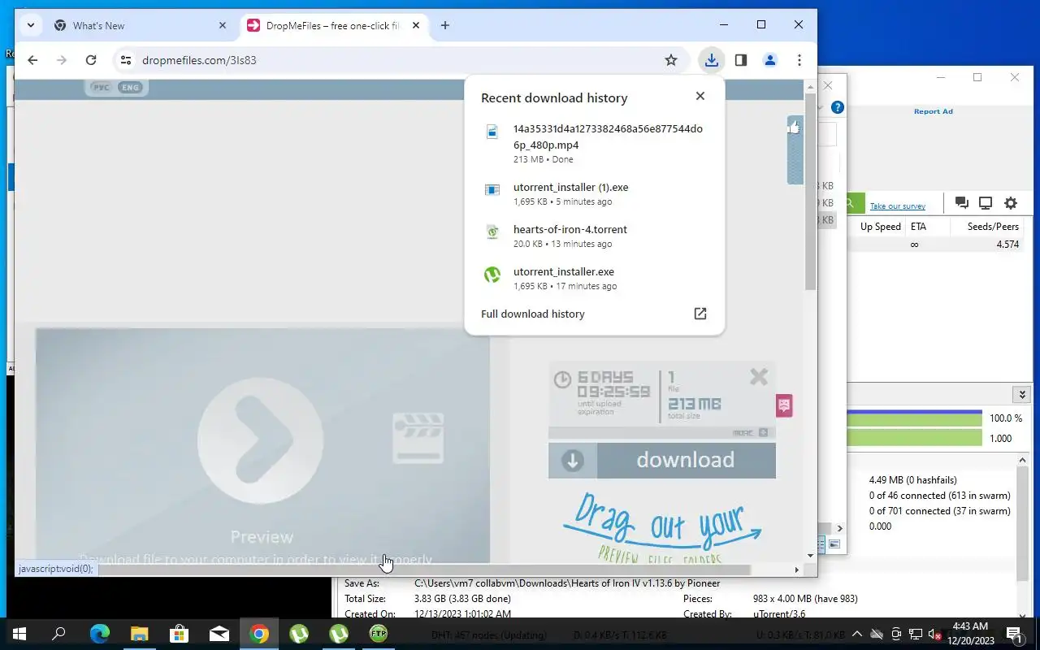Image resolution: width=1040 pixels, height=650 pixels.
Task: Click the large download button
Action: click(x=662, y=461)
